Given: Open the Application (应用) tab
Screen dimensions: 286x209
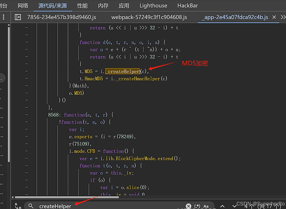Looking at the screenshot, I should (124, 6).
